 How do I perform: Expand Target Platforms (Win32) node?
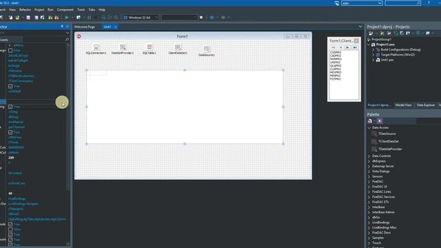373,55
